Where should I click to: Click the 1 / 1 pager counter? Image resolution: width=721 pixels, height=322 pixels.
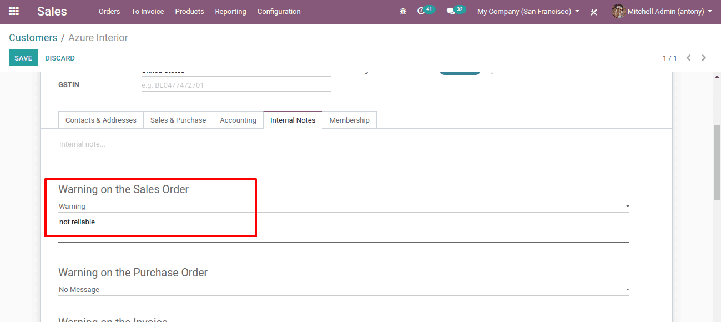(670, 58)
